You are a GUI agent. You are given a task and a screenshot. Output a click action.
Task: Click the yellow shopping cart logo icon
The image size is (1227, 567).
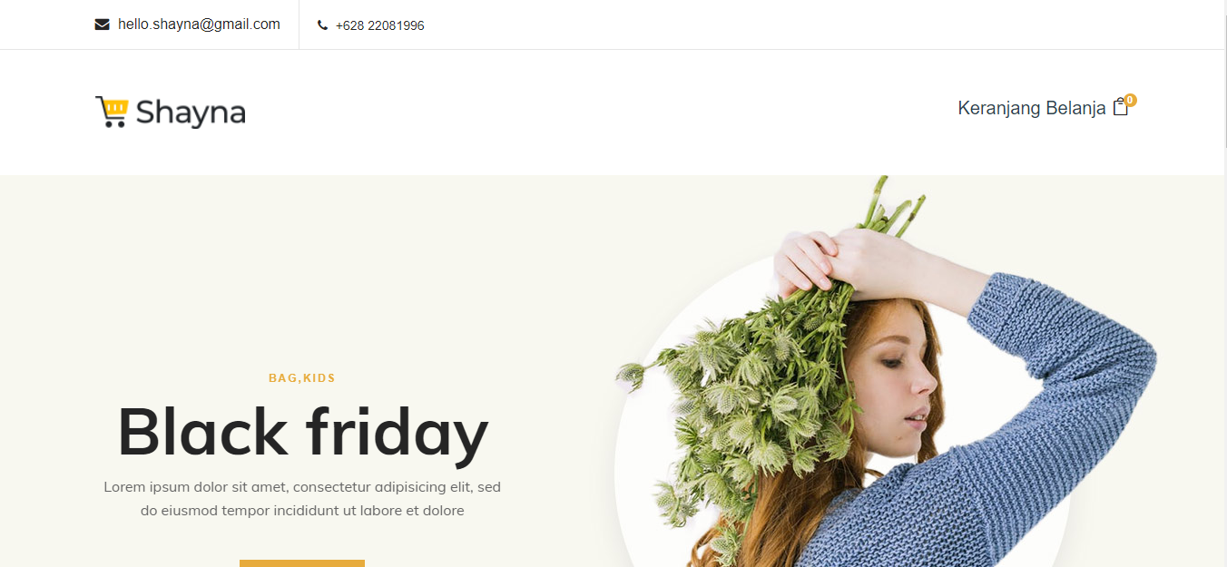[112, 112]
